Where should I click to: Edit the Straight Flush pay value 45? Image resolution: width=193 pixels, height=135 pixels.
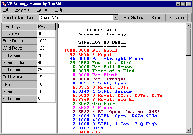(46, 63)
